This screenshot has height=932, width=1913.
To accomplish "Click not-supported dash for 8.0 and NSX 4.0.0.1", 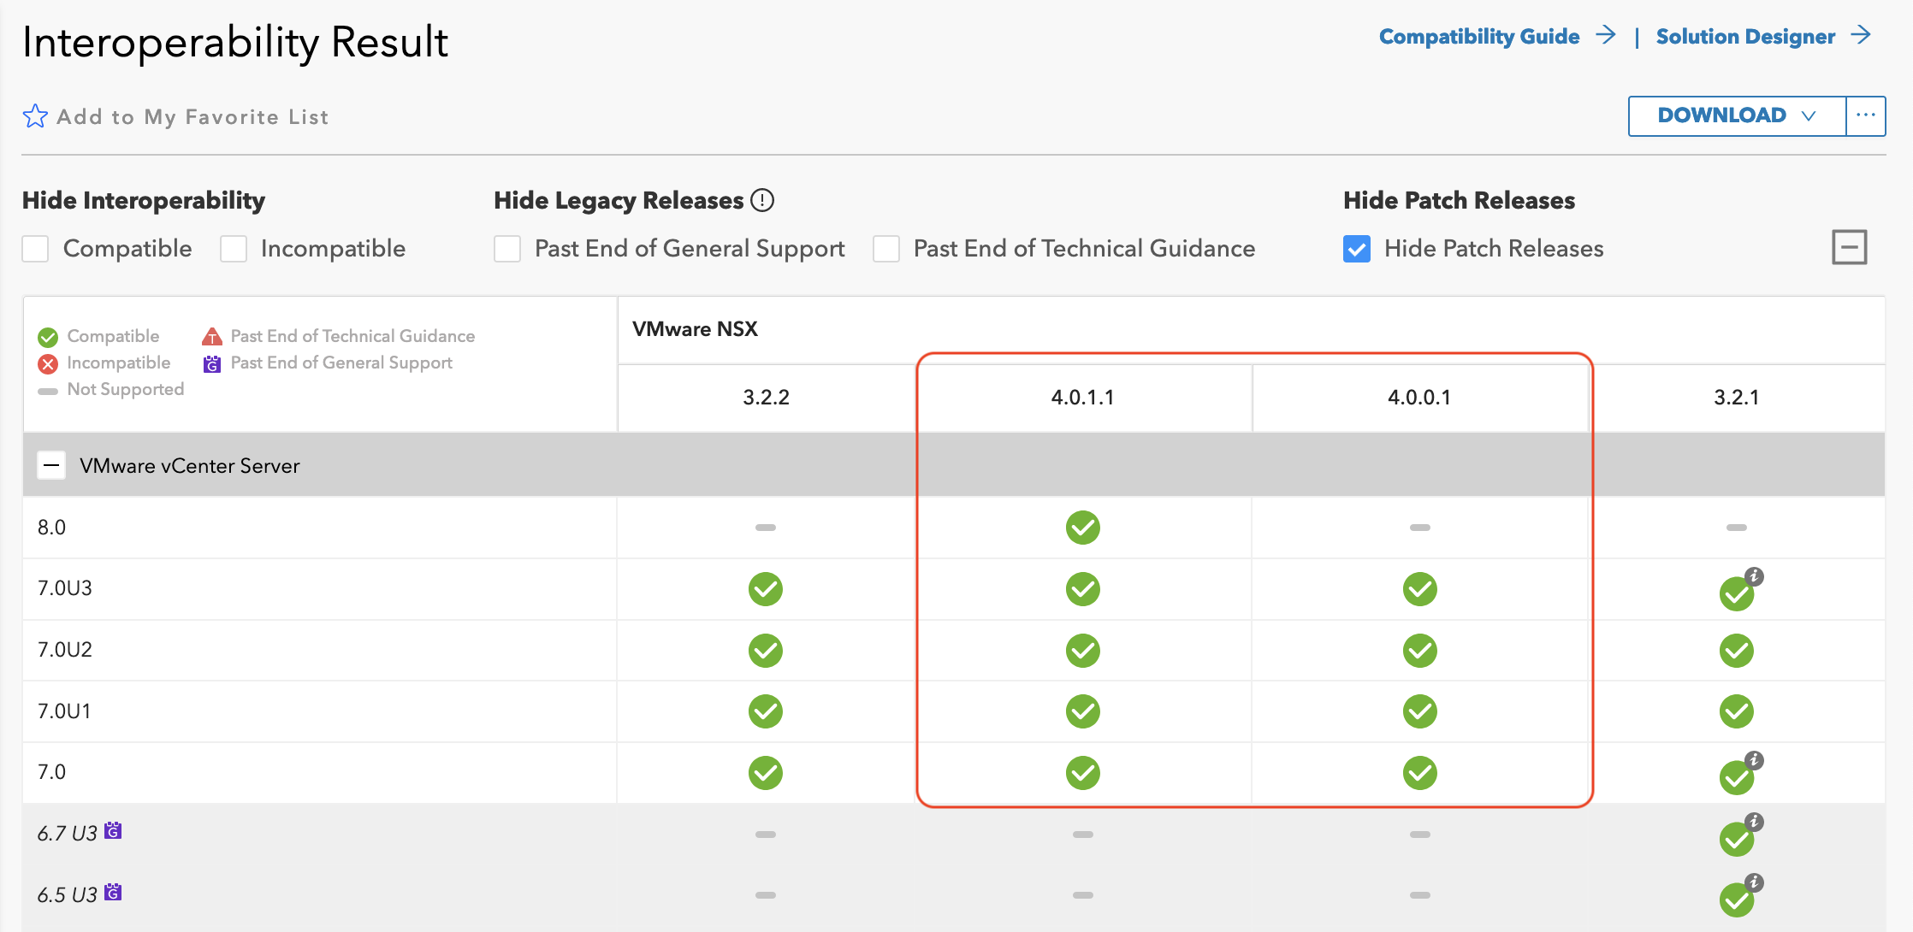I will (1420, 528).
